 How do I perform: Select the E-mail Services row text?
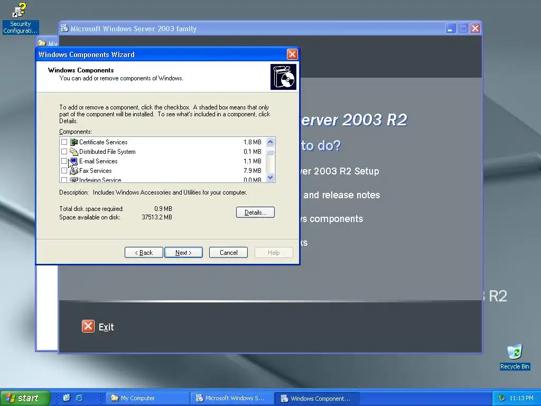[x=98, y=161]
